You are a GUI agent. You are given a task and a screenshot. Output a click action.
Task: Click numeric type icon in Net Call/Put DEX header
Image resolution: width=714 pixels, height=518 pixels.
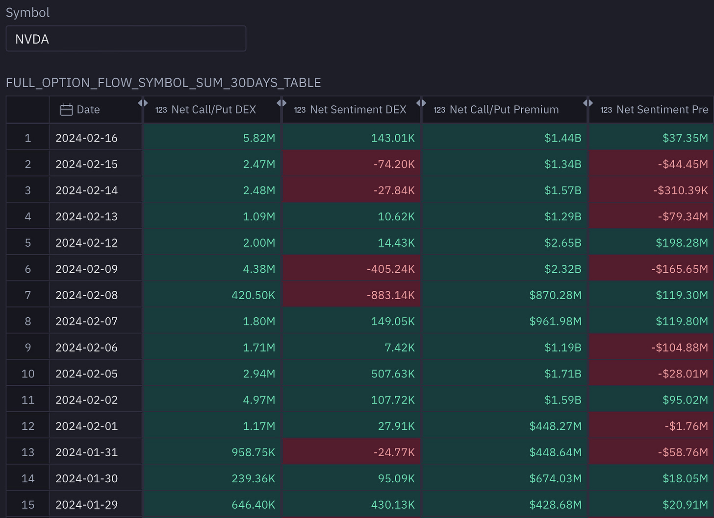(x=161, y=110)
